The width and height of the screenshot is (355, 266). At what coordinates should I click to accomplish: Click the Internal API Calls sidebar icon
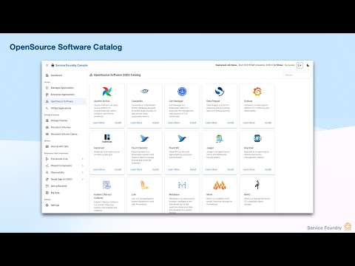pos(47,146)
